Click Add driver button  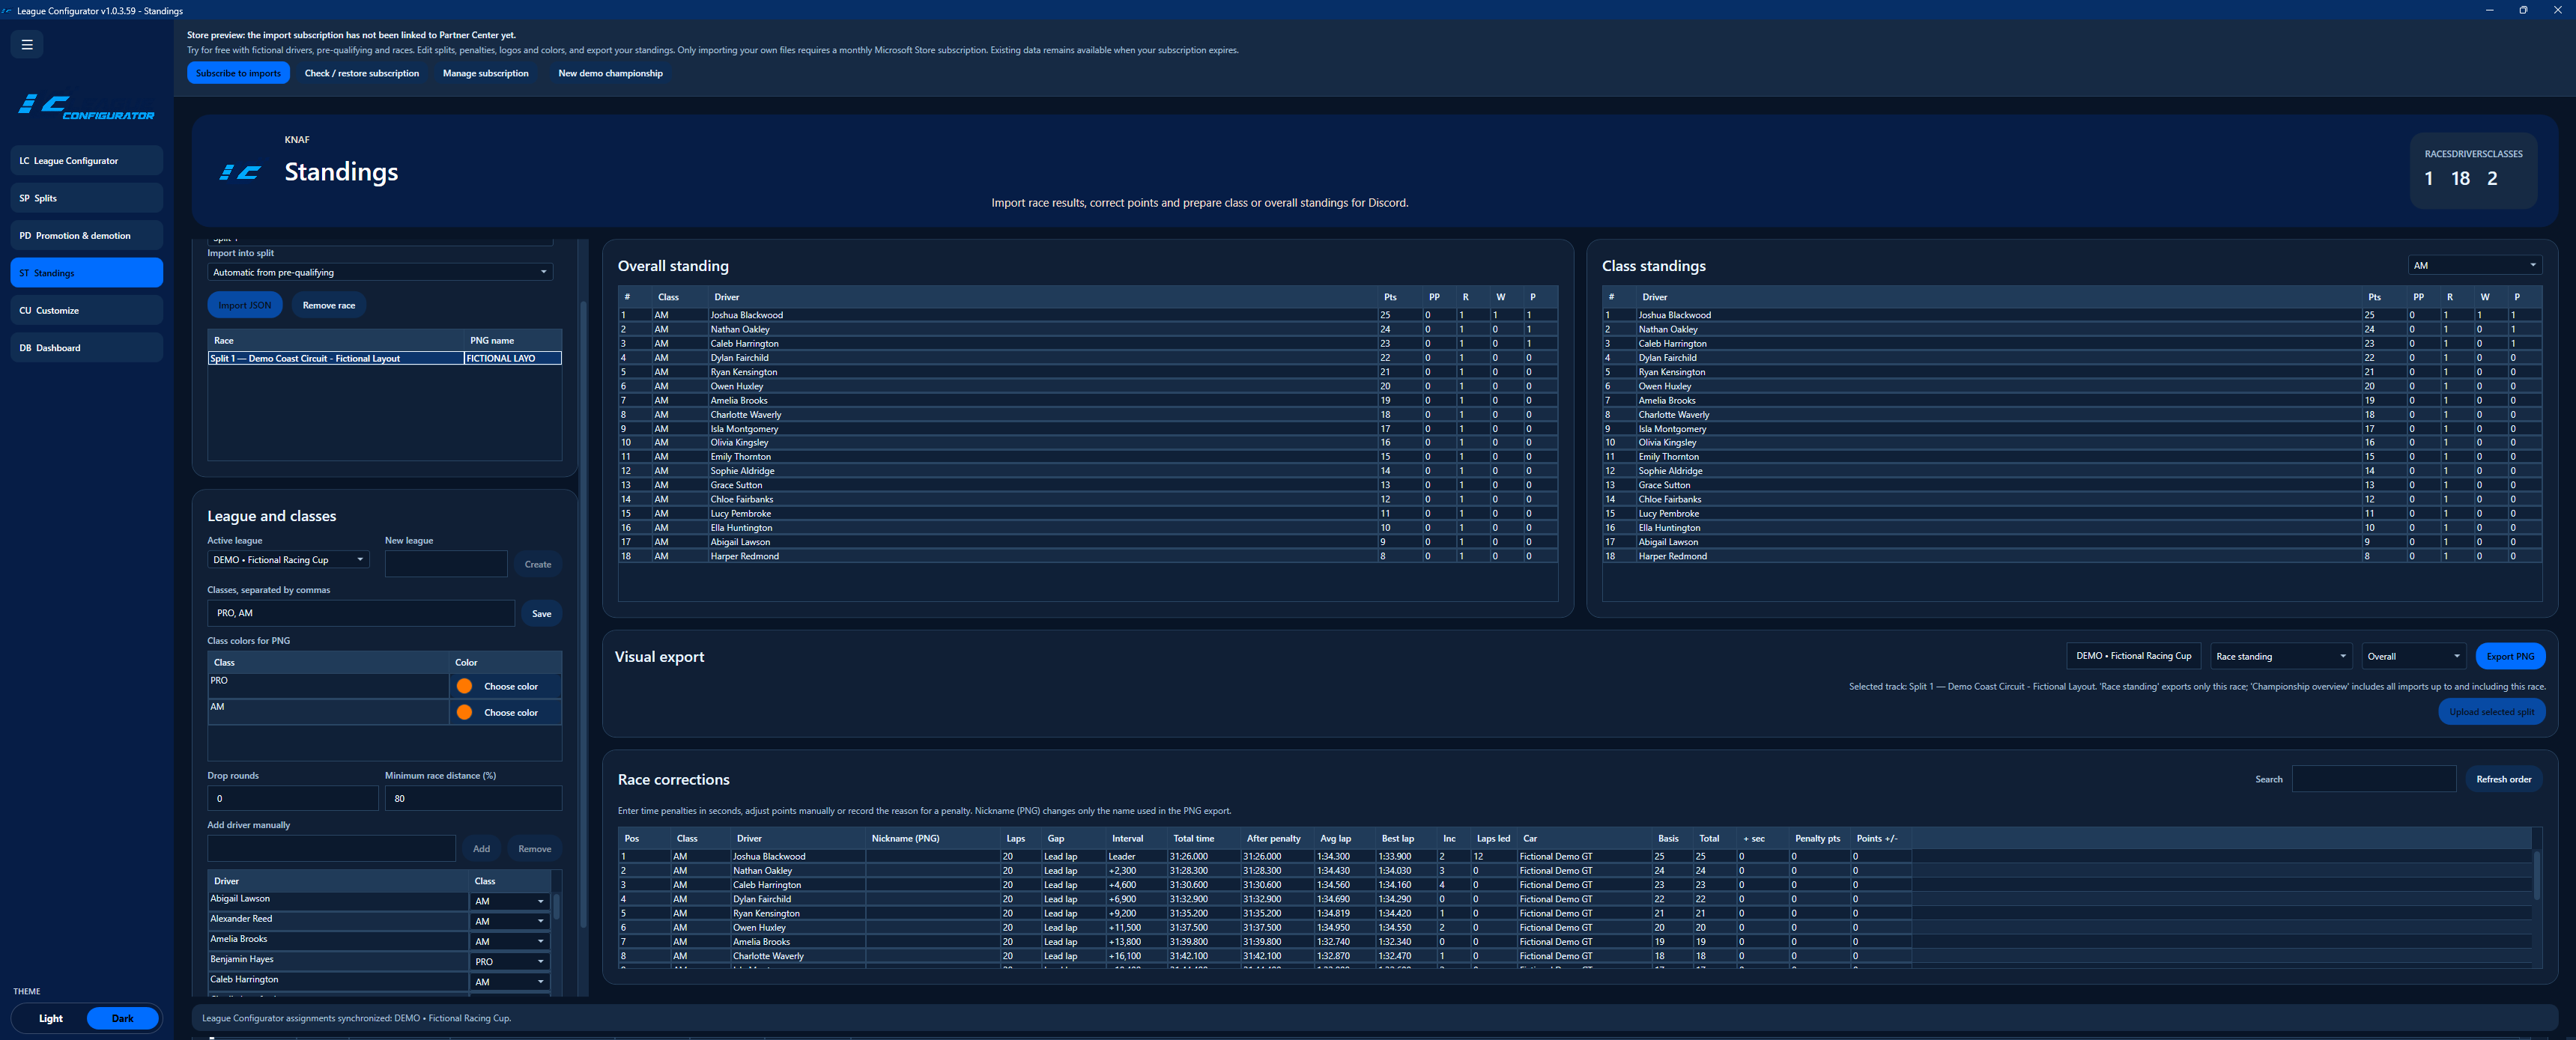point(481,848)
